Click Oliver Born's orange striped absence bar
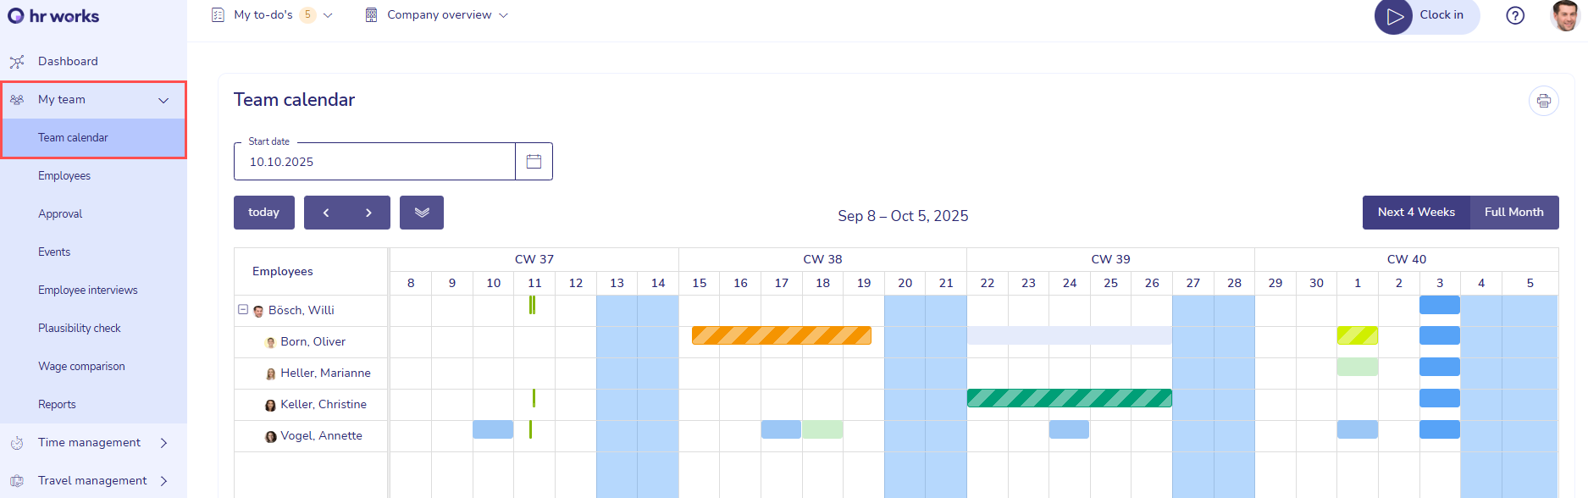This screenshot has width=1588, height=498. click(x=781, y=335)
